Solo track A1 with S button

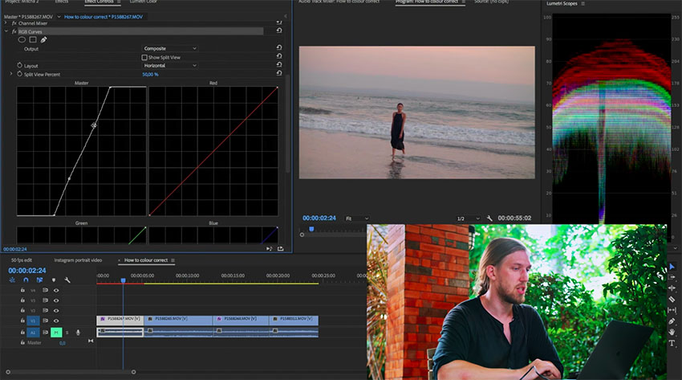click(67, 333)
